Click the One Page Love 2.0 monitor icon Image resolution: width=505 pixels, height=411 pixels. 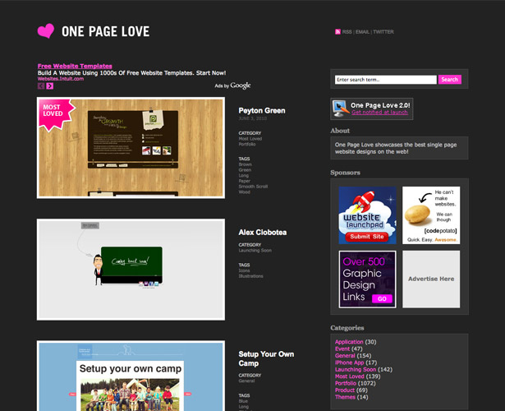(341, 109)
